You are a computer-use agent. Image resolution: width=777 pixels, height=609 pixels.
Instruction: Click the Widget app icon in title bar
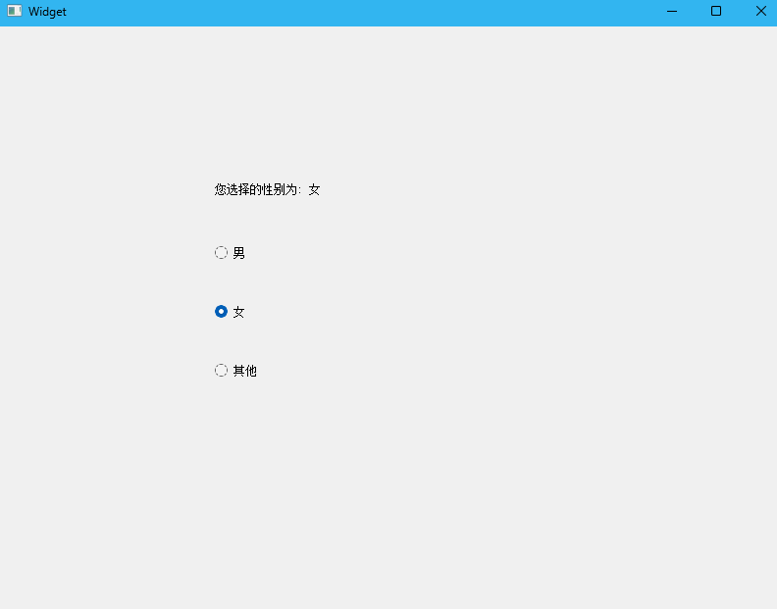click(15, 11)
